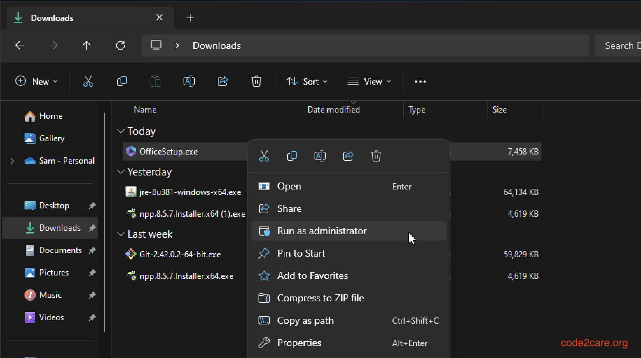Open a new tab with plus button

pyautogui.click(x=190, y=18)
